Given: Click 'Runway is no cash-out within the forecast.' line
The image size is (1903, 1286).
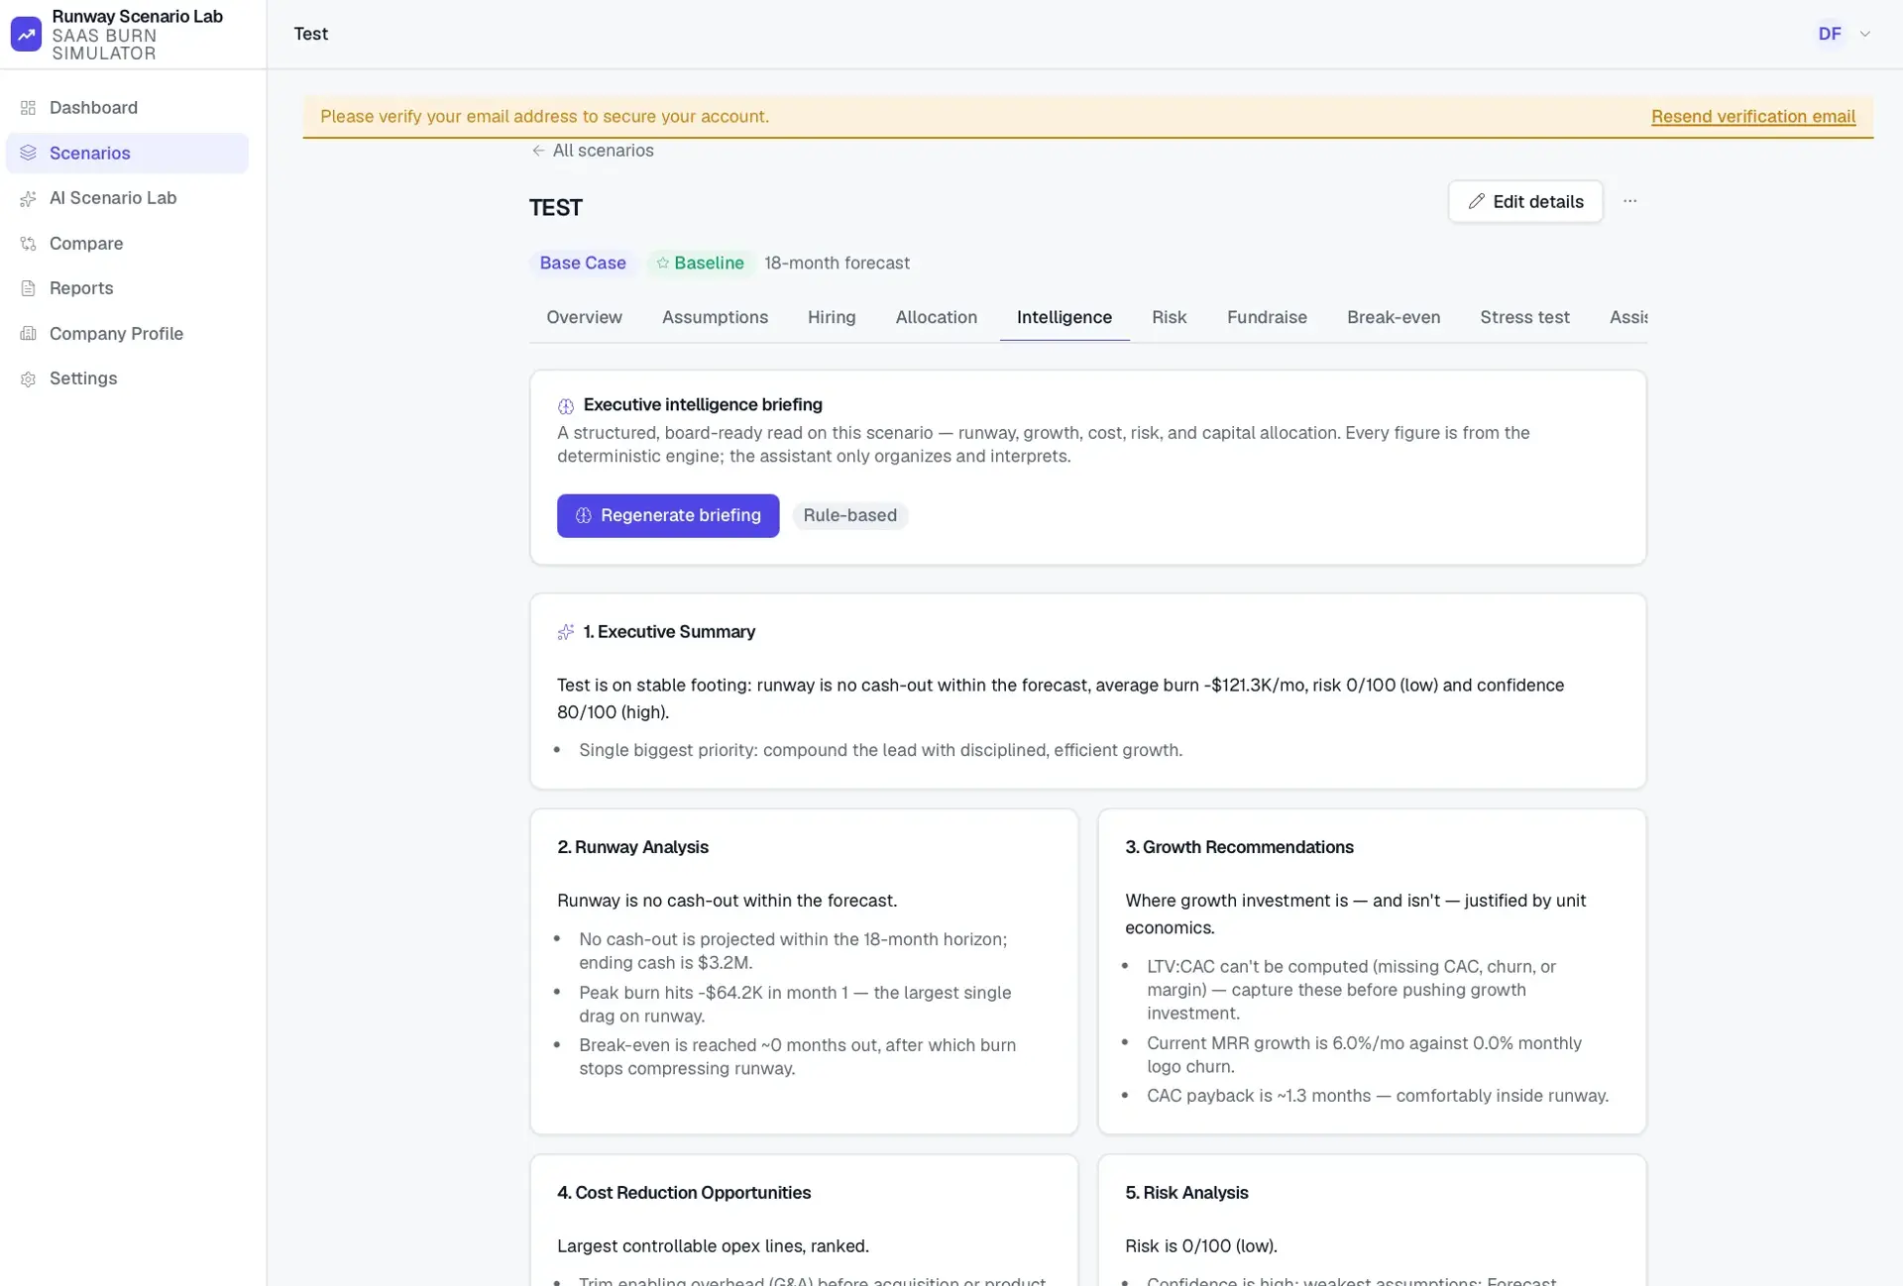Looking at the screenshot, I should (727, 901).
